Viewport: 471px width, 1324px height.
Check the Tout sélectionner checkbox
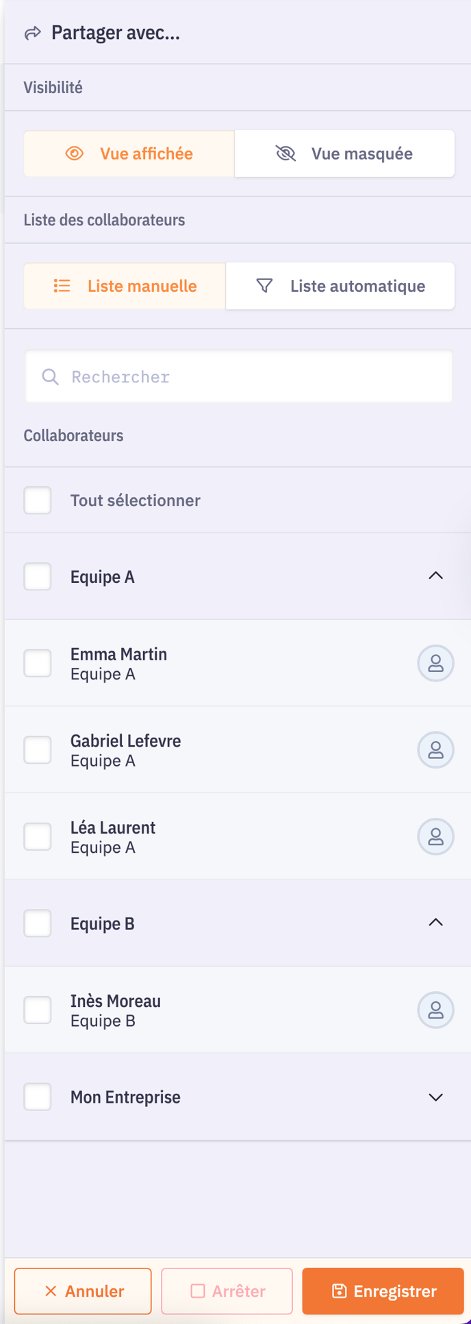[x=38, y=501]
